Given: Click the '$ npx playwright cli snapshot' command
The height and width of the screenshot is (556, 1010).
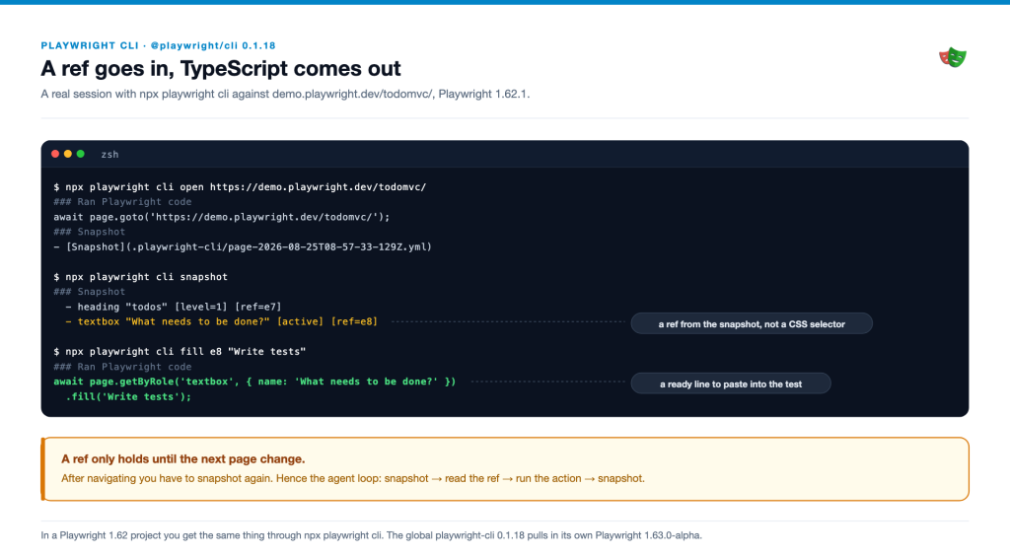Looking at the screenshot, I should tap(140, 277).
